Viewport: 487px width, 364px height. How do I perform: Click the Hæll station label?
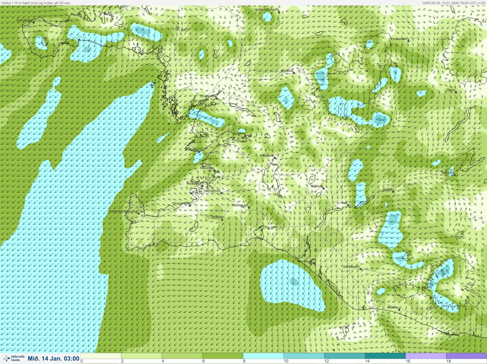(x=344, y=203)
